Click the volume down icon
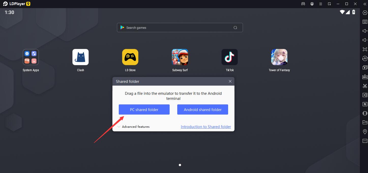368x173 pixels. 365,40
